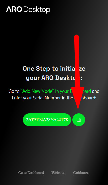Viewport: 108px width, 185px height.
Task: Click the word "and" after the green link
Action: point(96,91)
